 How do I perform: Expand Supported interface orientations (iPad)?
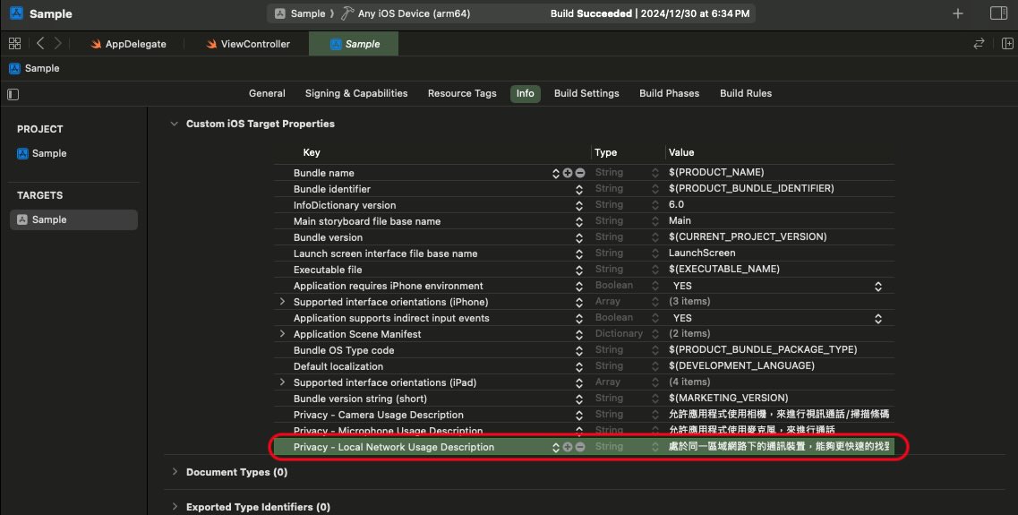(282, 382)
